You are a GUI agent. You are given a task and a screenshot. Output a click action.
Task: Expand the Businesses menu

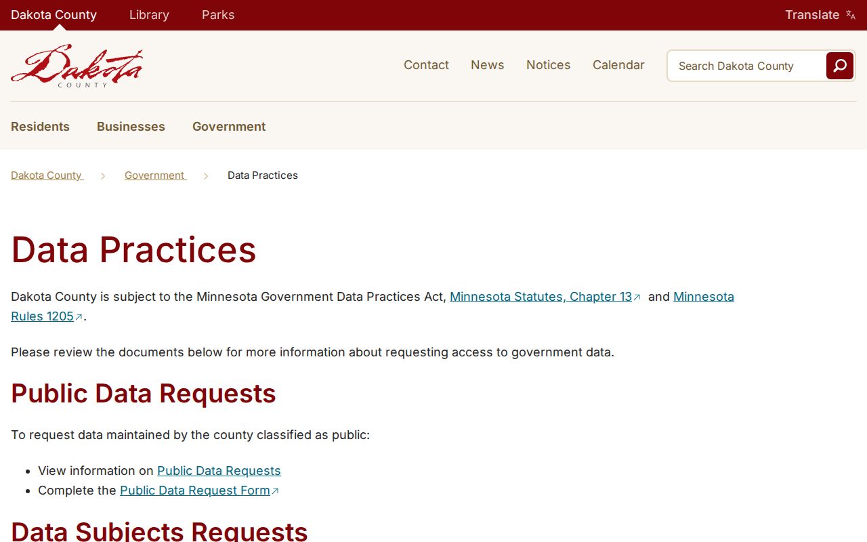pos(131,127)
